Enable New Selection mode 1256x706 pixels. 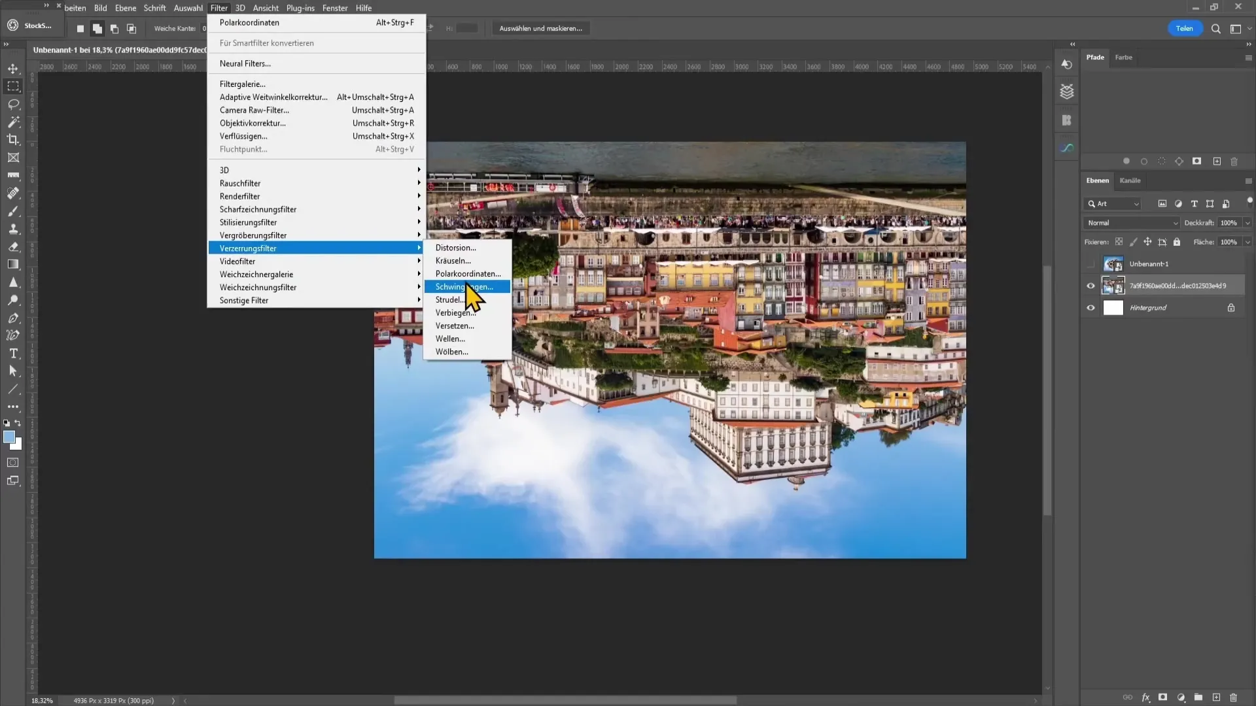point(80,29)
